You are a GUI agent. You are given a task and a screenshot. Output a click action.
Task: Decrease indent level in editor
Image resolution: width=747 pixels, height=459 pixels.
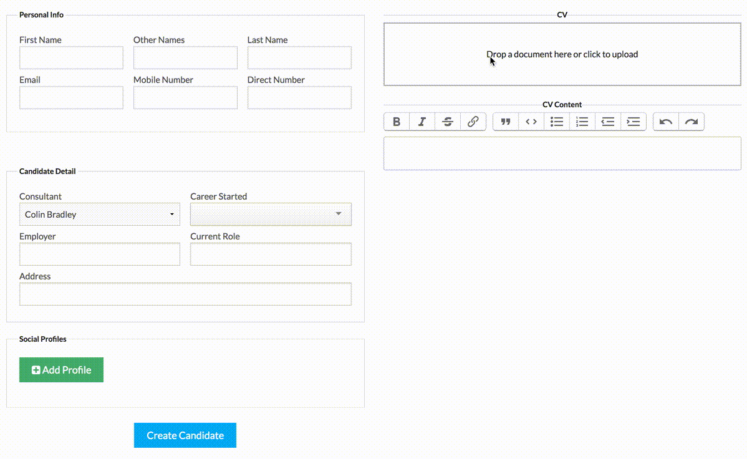(x=608, y=122)
